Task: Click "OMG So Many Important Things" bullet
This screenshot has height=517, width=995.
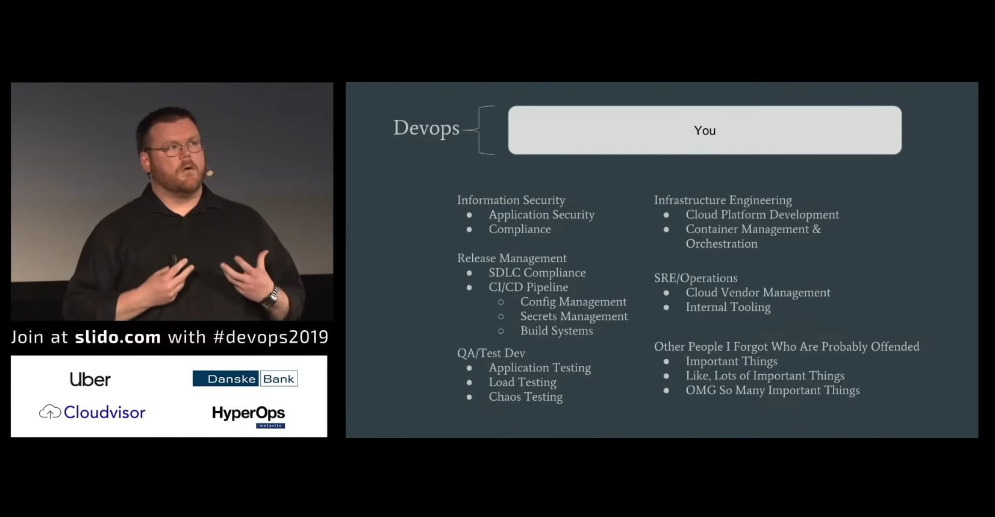Action: click(772, 390)
